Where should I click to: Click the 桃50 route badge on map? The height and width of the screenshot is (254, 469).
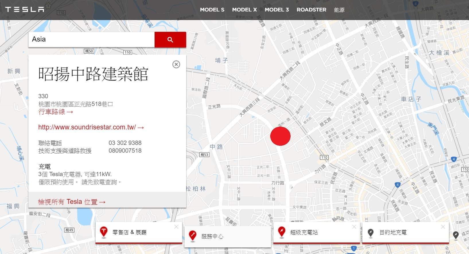[x=89, y=51]
